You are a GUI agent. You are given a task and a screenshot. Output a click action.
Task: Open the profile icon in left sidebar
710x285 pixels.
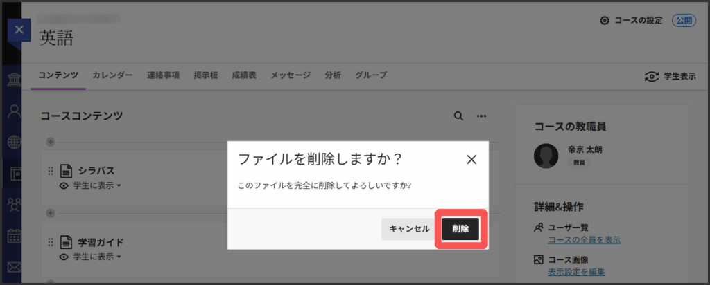pos(13,111)
